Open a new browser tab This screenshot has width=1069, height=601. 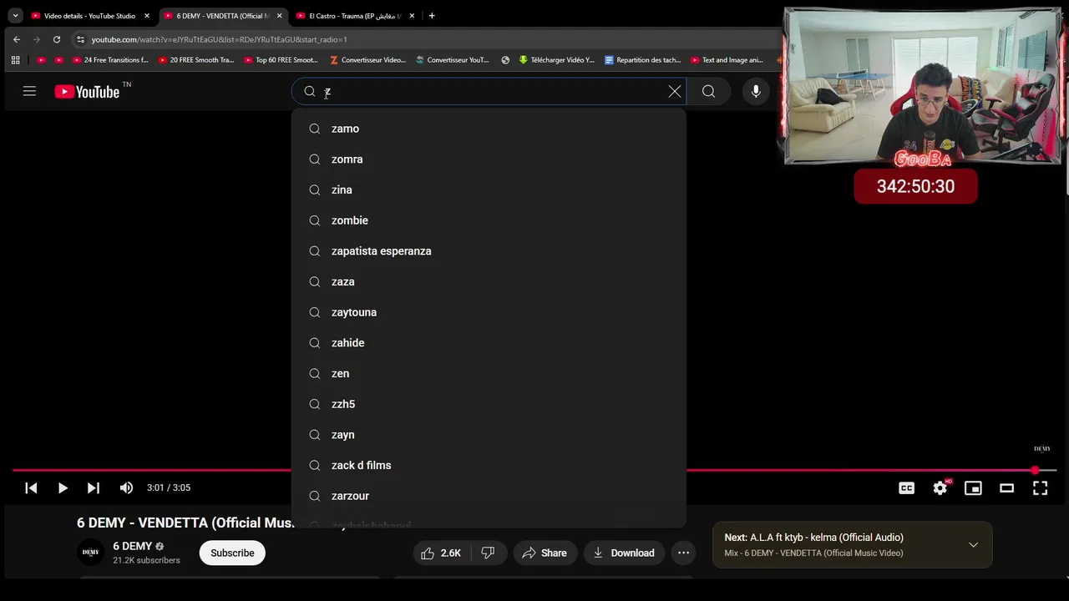[x=432, y=16]
